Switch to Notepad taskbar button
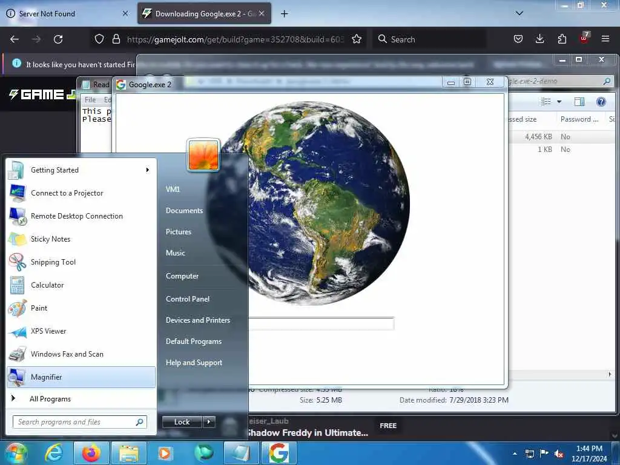This screenshot has width=620, height=465. (x=241, y=453)
